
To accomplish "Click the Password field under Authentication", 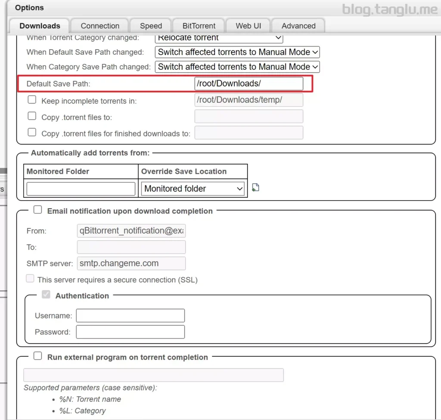I will click(x=130, y=332).
